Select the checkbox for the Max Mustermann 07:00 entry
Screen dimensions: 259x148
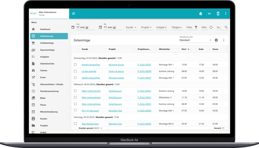pyautogui.click(x=75, y=111)
